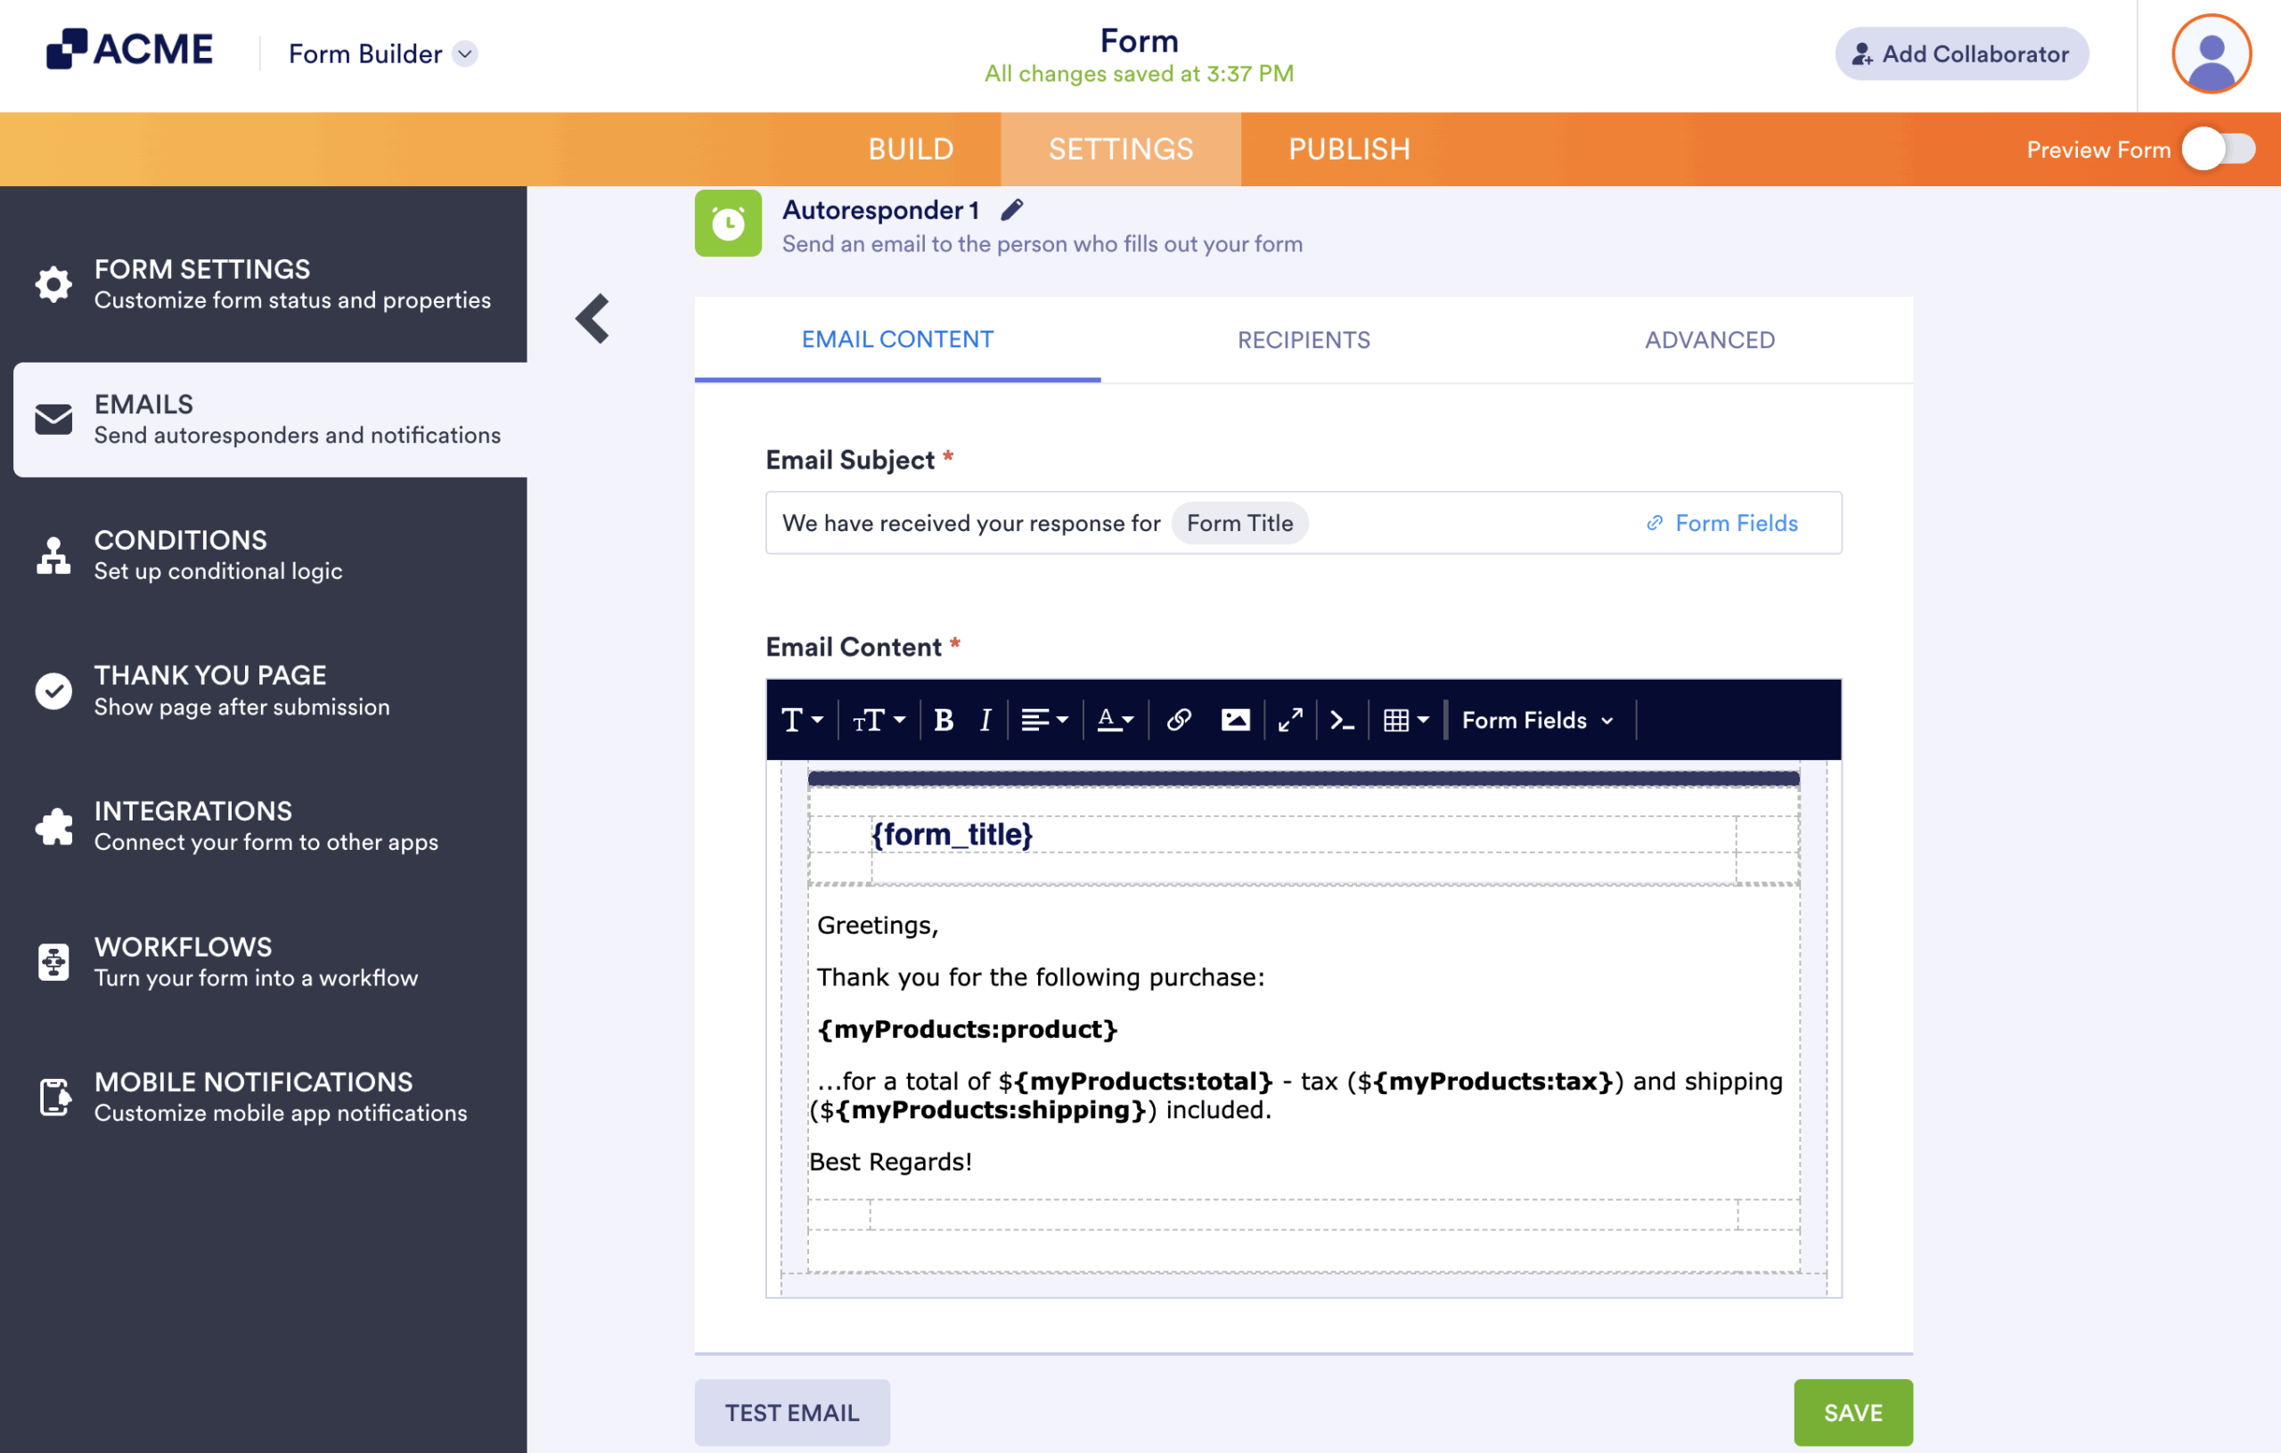Image resolution: width=2281 pixels, height=1453 pixels.
Task: Apply italic formatting in the editor
Action: point(984,720)
